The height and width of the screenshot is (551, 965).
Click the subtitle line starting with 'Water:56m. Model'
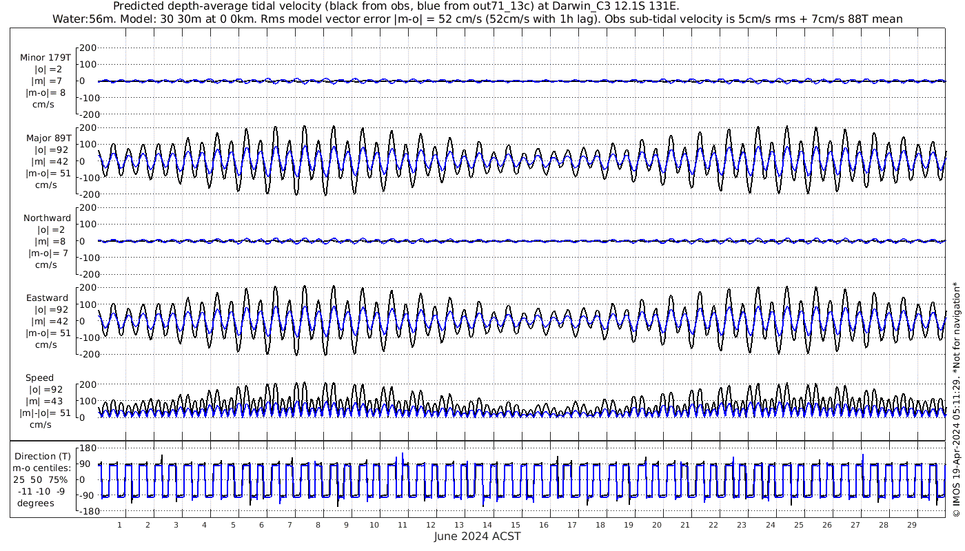click(x=477, y=19)
